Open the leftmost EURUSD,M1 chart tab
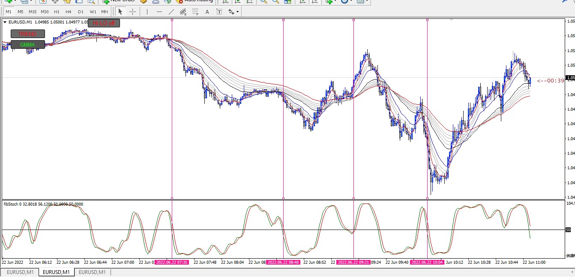The width and height of the screenshot is (575, 277). click(20, 272)
